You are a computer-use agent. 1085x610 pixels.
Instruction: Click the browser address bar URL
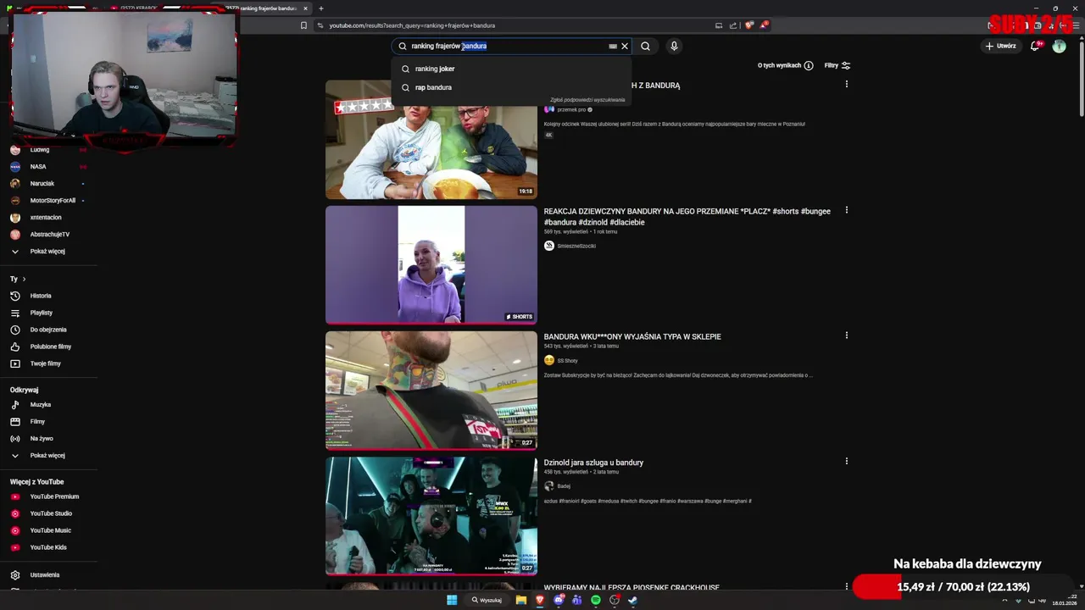click(412, 25)
